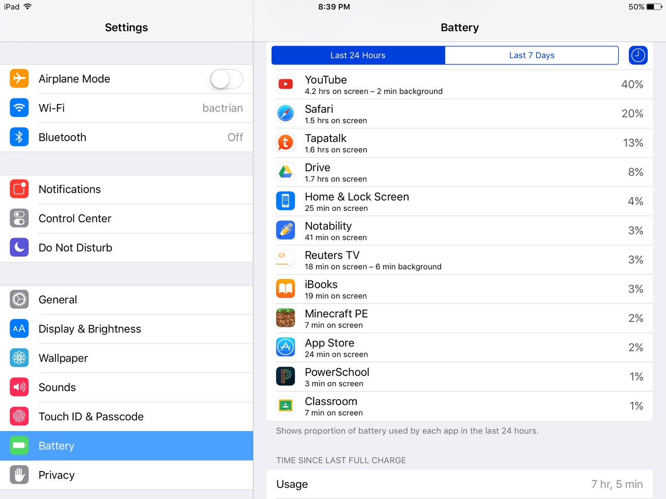The width and height of the screenshot is (666, 499).
Task: Open the Do Not Disturb settings
Action: pos(127,248)
